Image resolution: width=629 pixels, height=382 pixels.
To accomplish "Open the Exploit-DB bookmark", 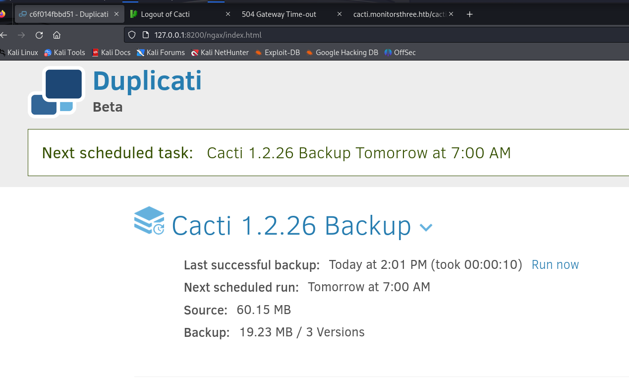I will (278, 53).
